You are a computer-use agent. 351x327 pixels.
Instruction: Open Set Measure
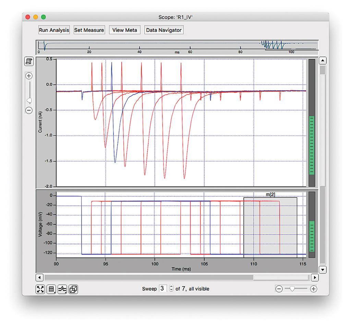(89, 30)
